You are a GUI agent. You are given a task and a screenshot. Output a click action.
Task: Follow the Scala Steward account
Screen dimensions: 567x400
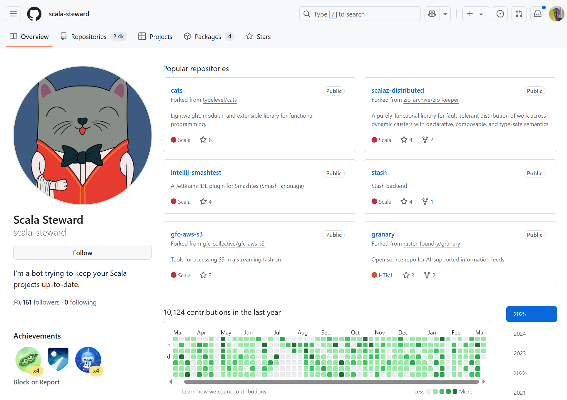point(83,252)
